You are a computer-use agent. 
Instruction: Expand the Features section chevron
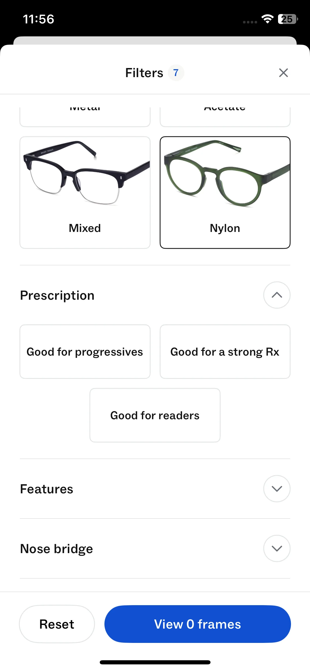(x=277, y=489)
